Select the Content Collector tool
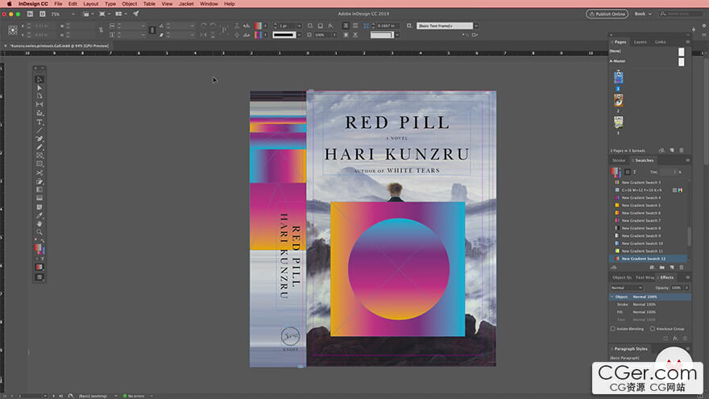The height and width of the screenshot is (399, 709). pos(39,113)
